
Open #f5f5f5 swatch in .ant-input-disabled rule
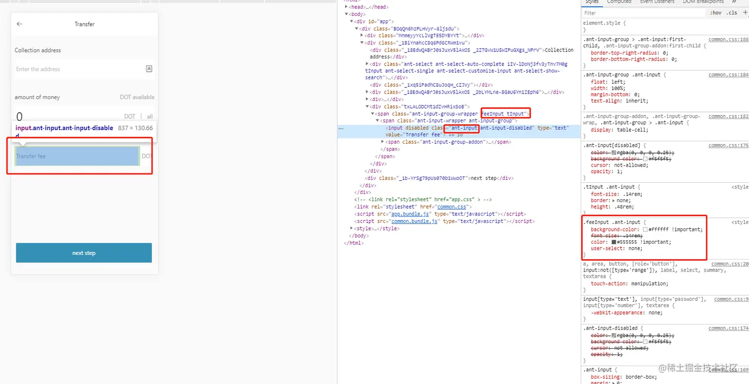tap(645, 342)
